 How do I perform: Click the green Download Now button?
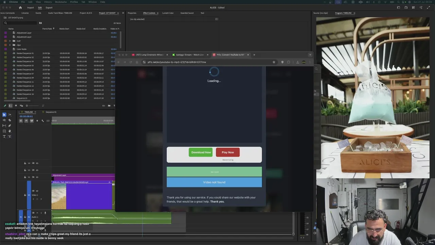(x=201, y=152)
